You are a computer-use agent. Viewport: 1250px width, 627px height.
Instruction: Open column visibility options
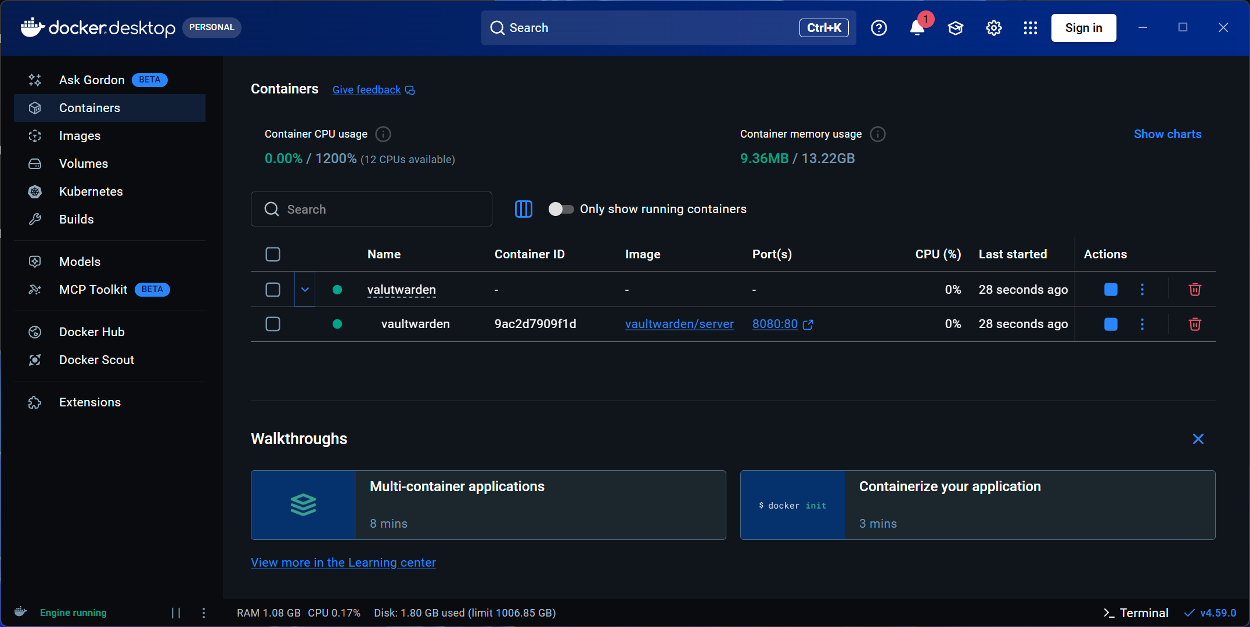(x=523, y=209)
